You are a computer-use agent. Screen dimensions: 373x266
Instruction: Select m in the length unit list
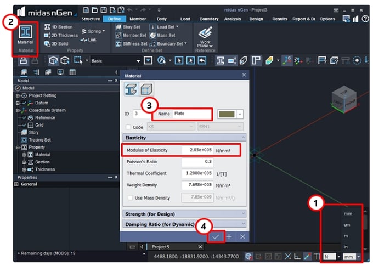tap(346, 236)
